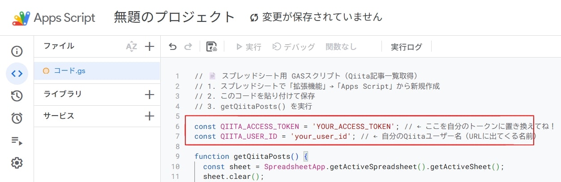Open the Triggers alarm clock icon
The image size is (561, 182).
click(x=17, y=118)
